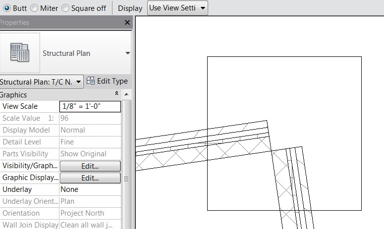Open the Structural Plan: T/C instance dropdown
The image size is (384, 229).
(x=42, y=82)
